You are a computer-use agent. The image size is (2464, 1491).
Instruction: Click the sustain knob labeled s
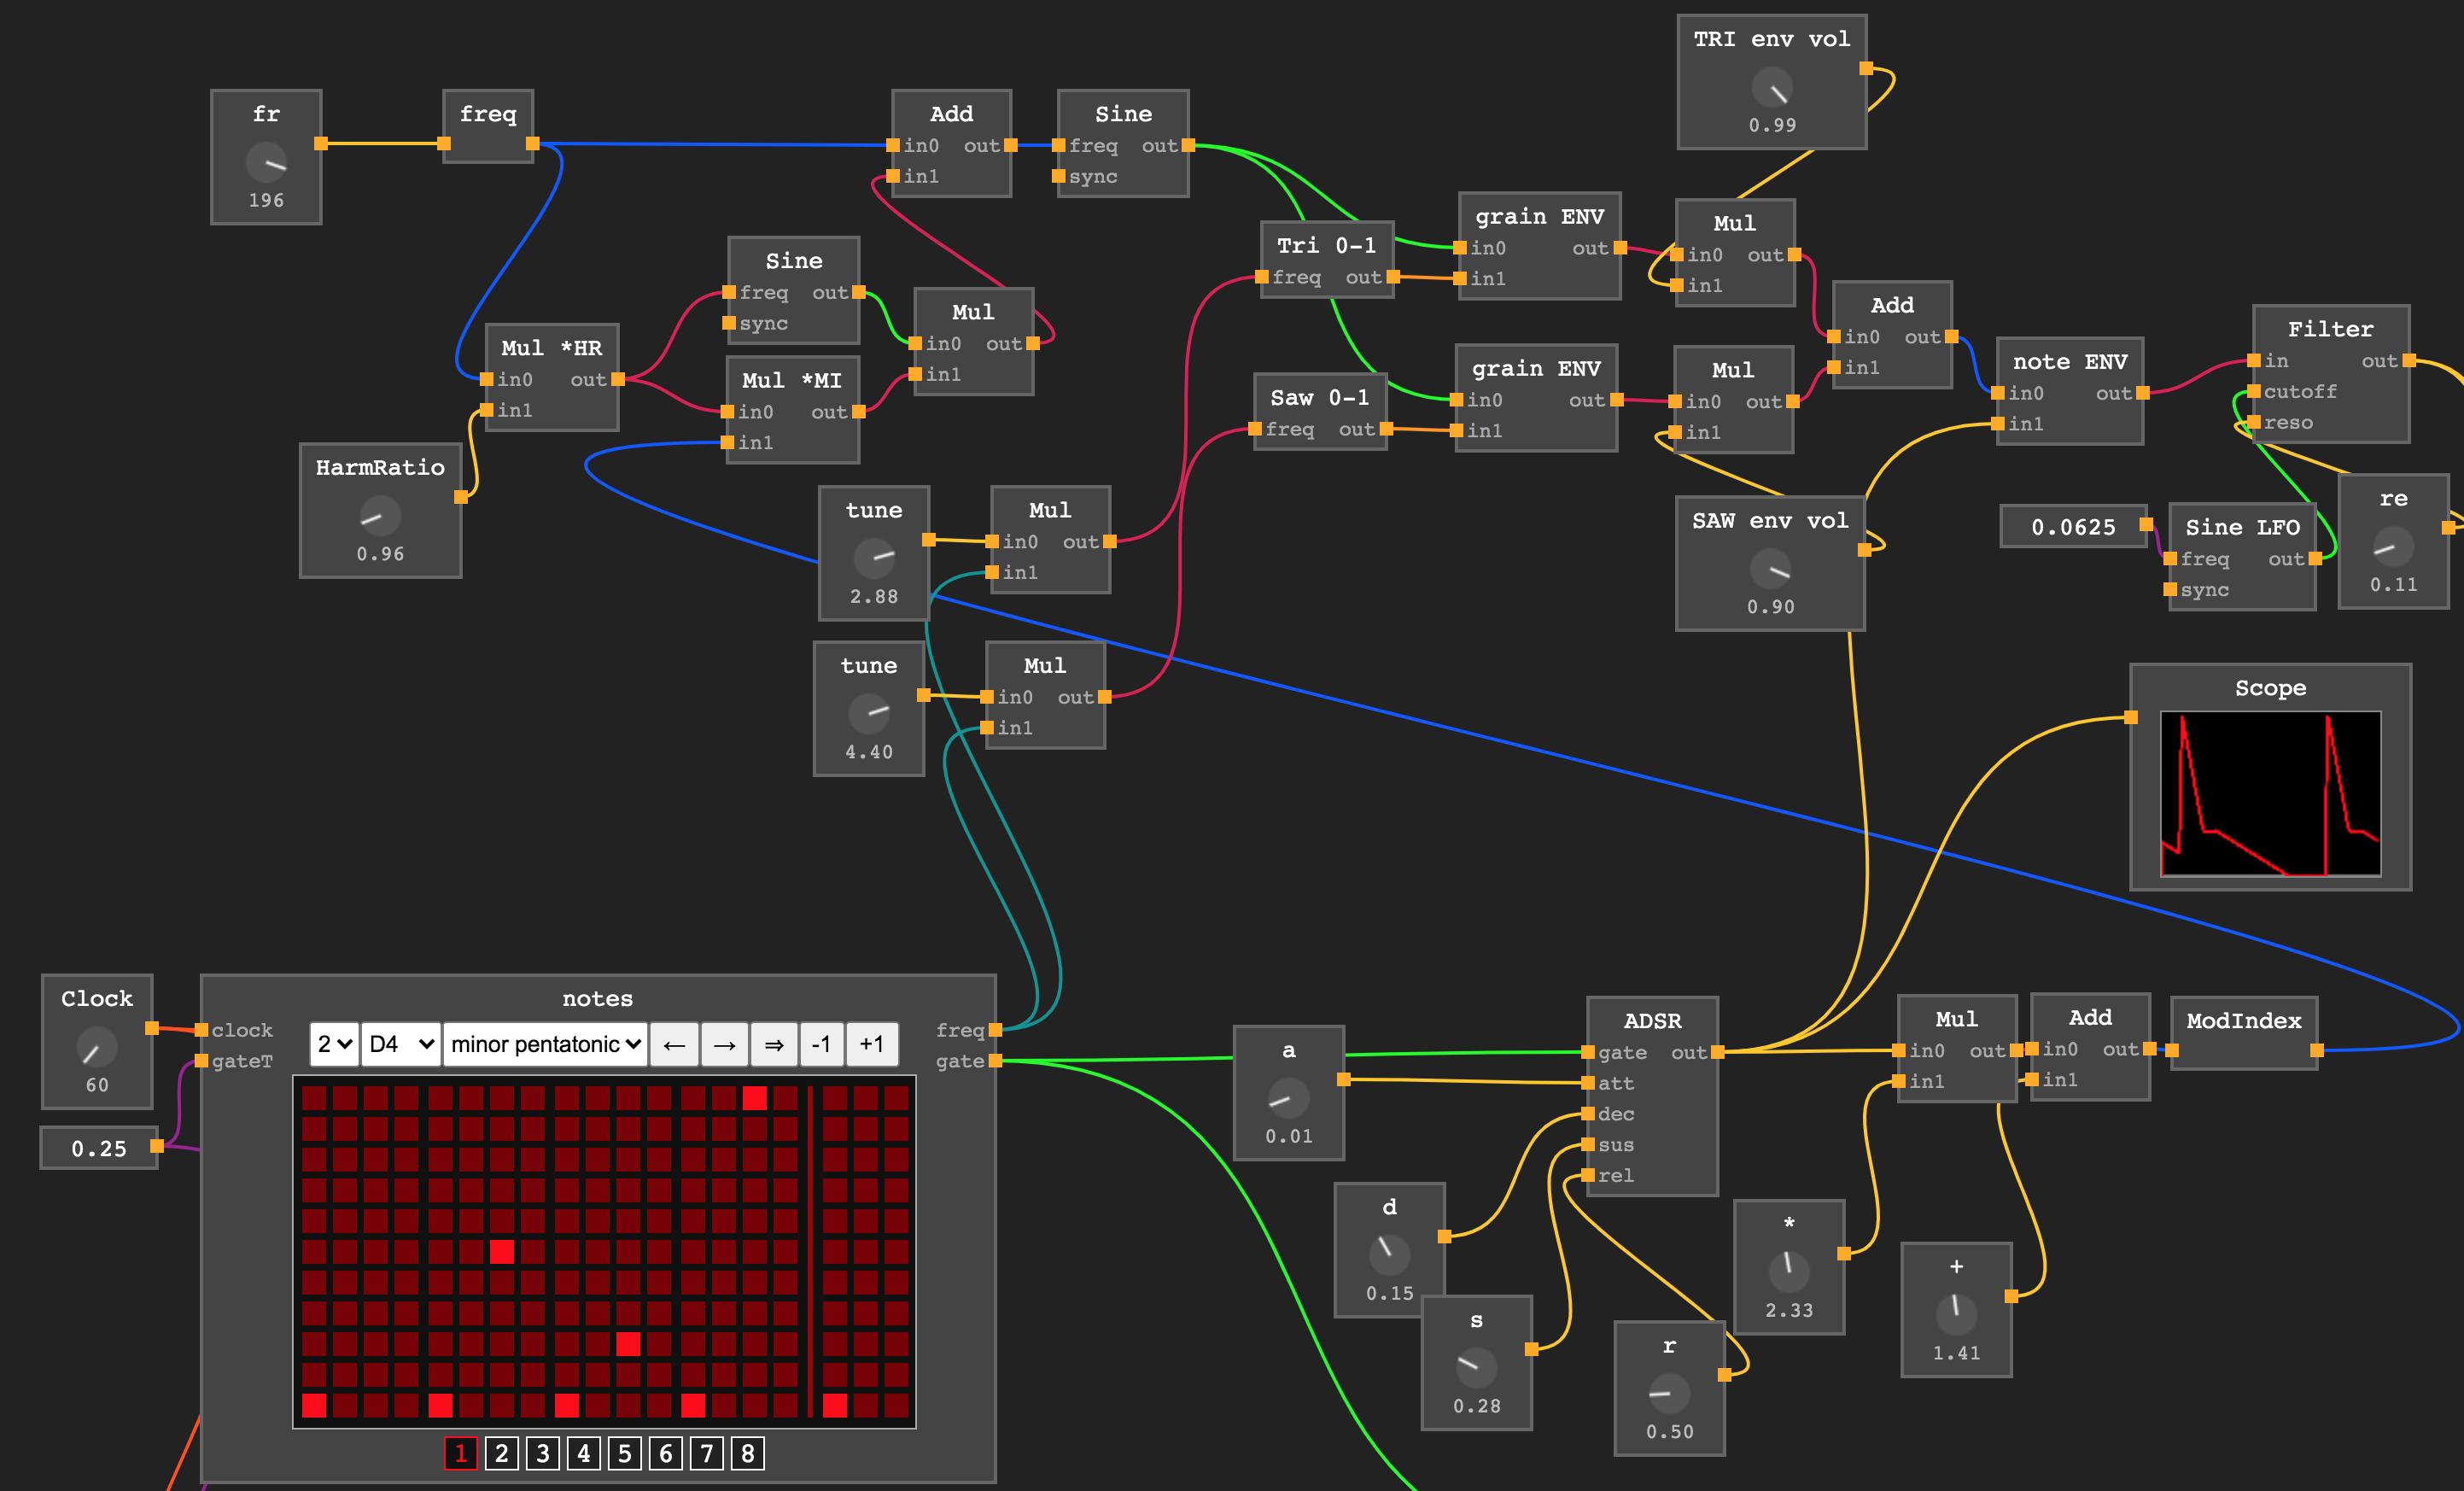click(1476, 1368)
